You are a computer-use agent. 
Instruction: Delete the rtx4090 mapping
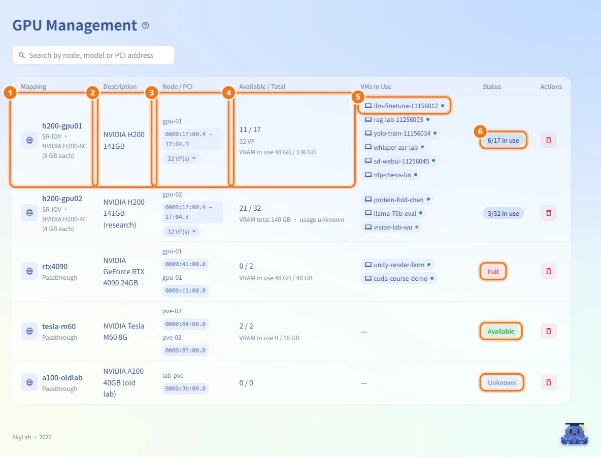549,271
